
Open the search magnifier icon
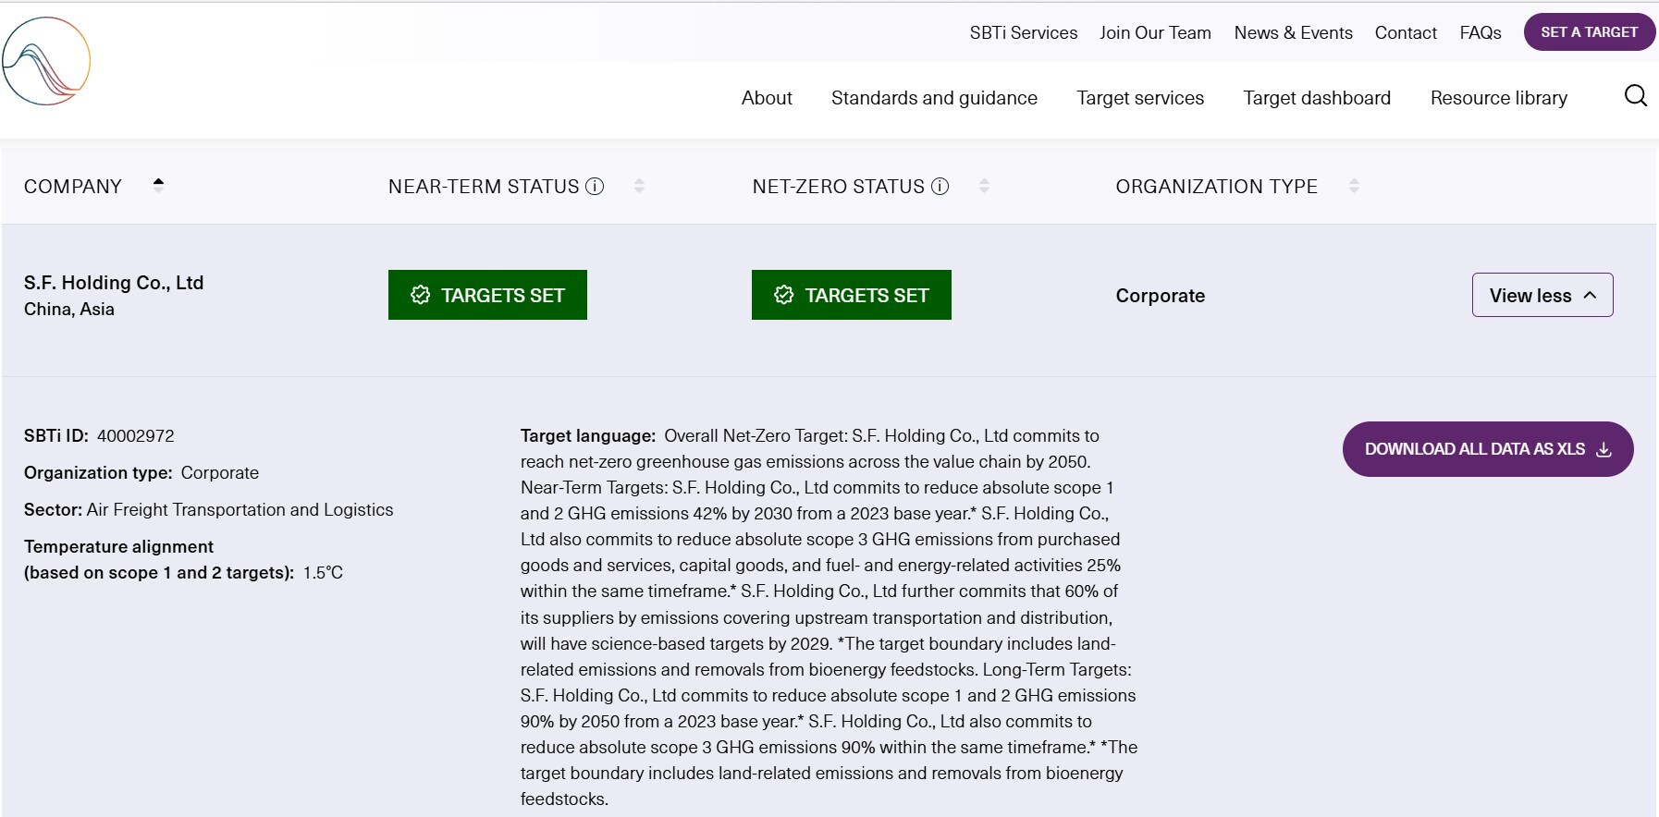click(x=1635, y=96)
